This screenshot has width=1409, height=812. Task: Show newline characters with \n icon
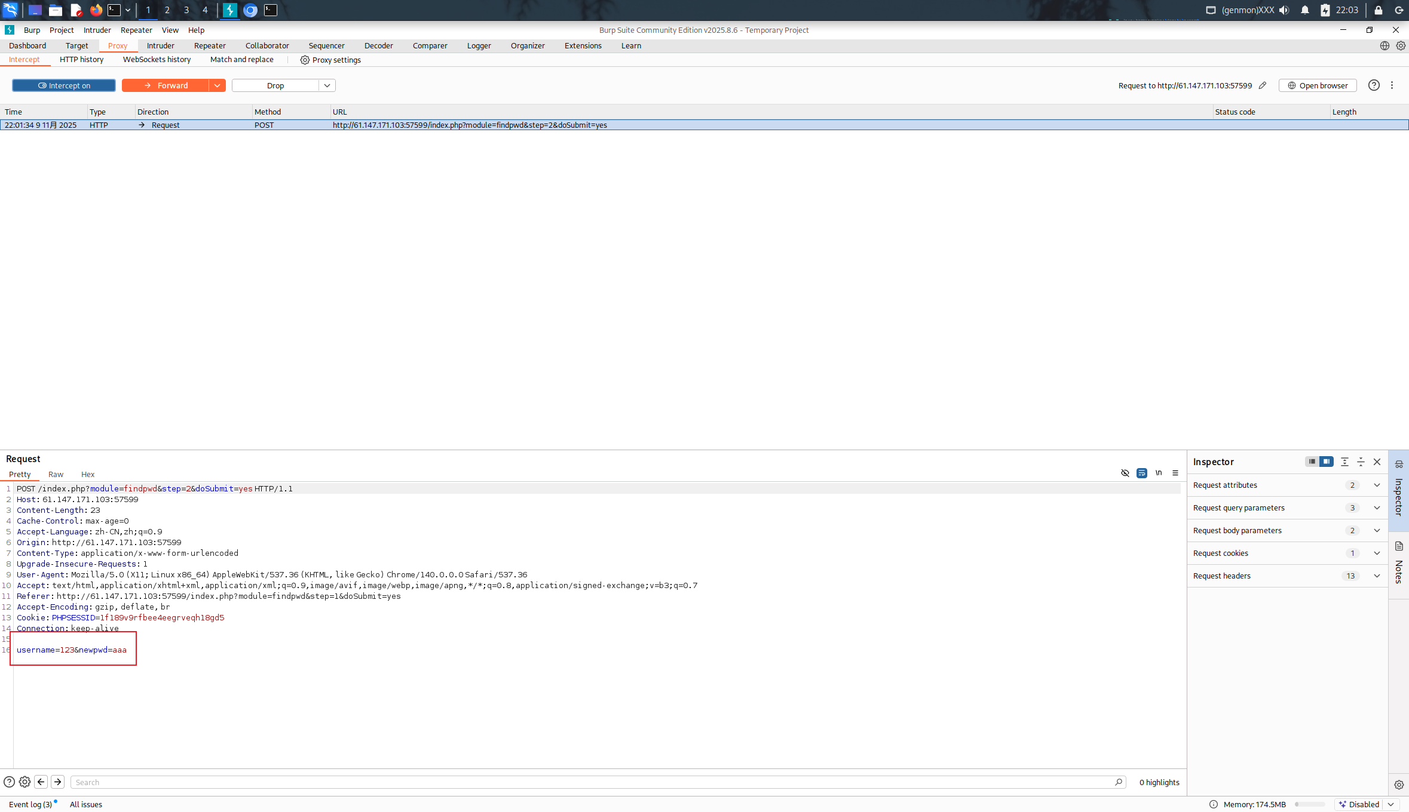point(1159,473)
